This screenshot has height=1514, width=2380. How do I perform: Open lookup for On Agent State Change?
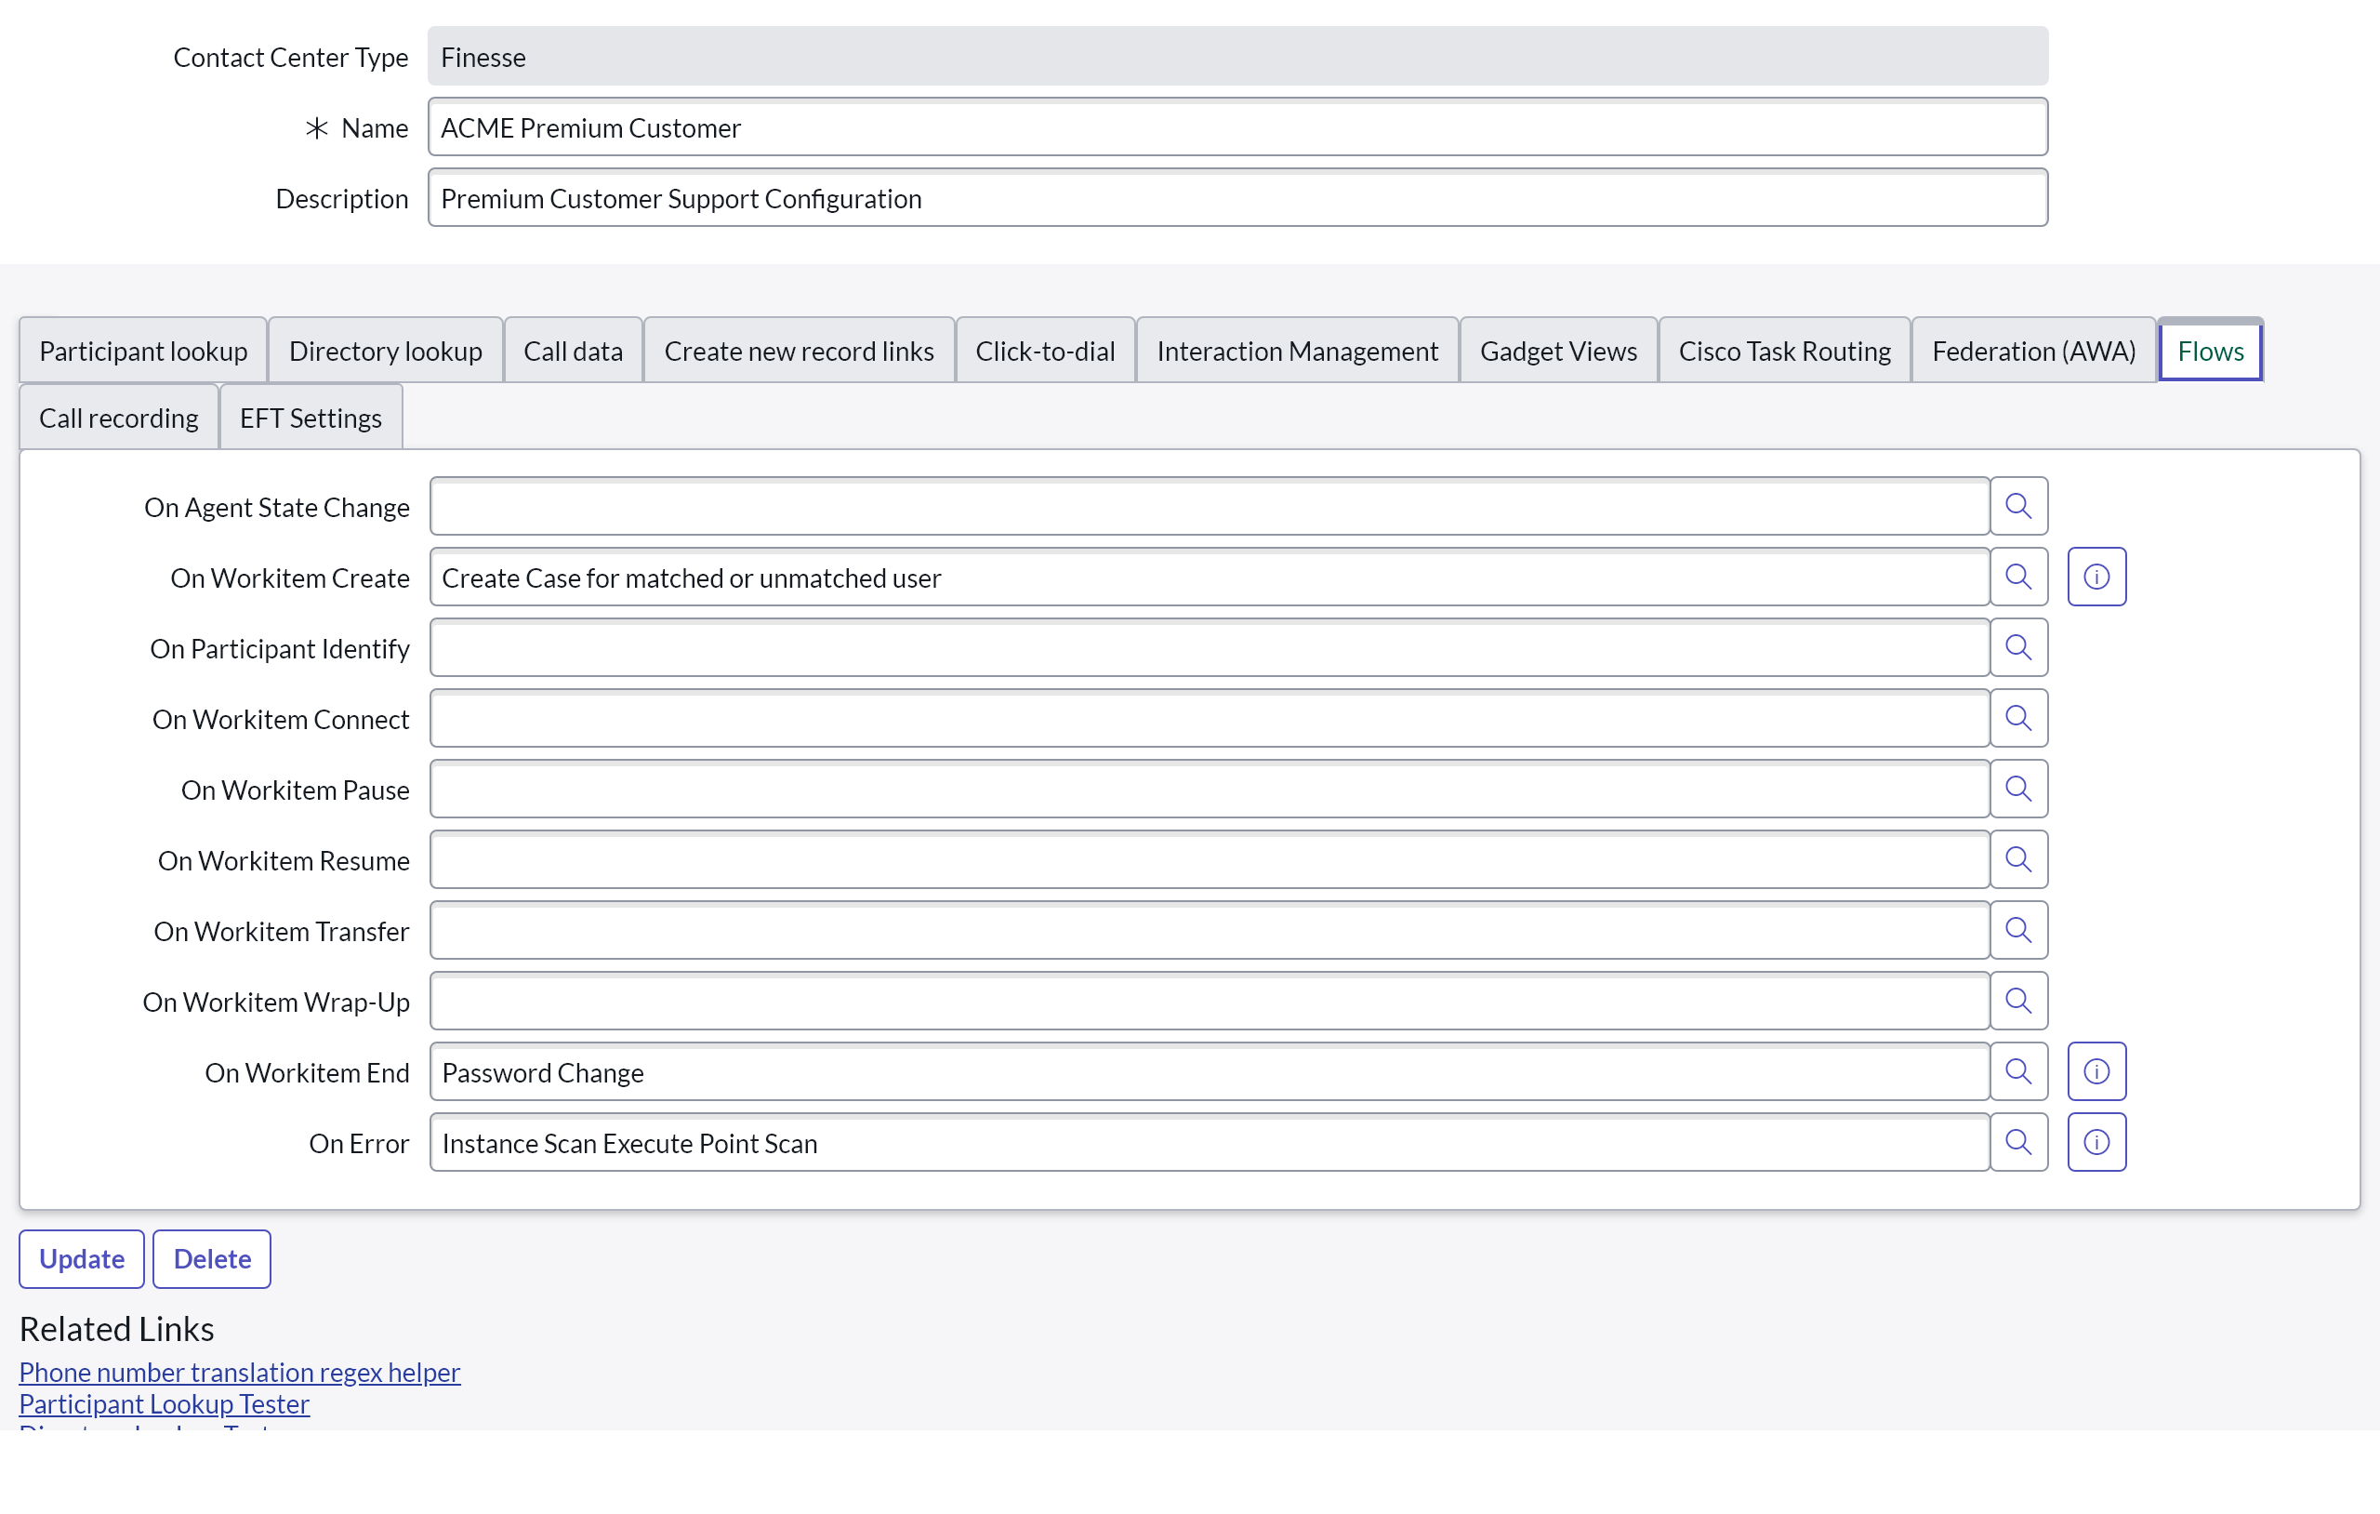pos(2017,506)
